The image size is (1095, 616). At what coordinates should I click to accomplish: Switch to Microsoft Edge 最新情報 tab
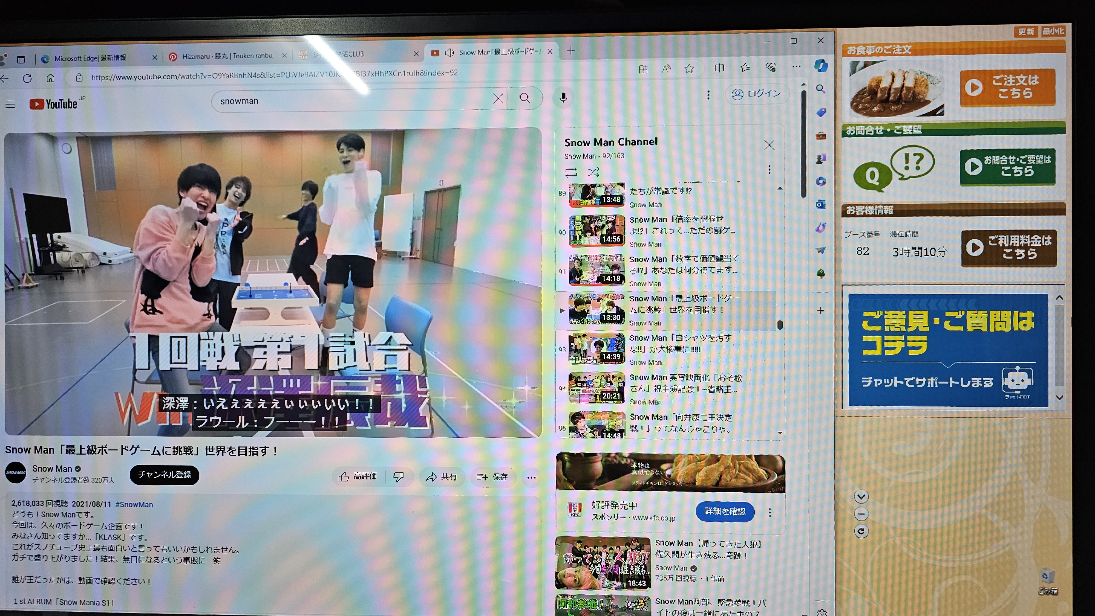(x=90, y=58)
